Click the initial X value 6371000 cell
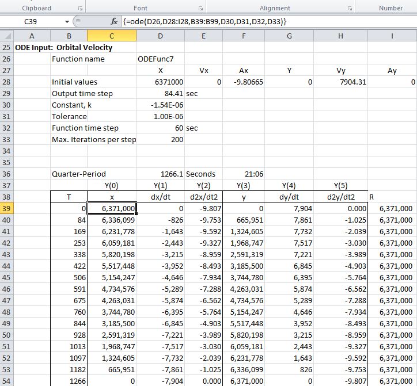The image size is (417, 386). click(160, 82)
